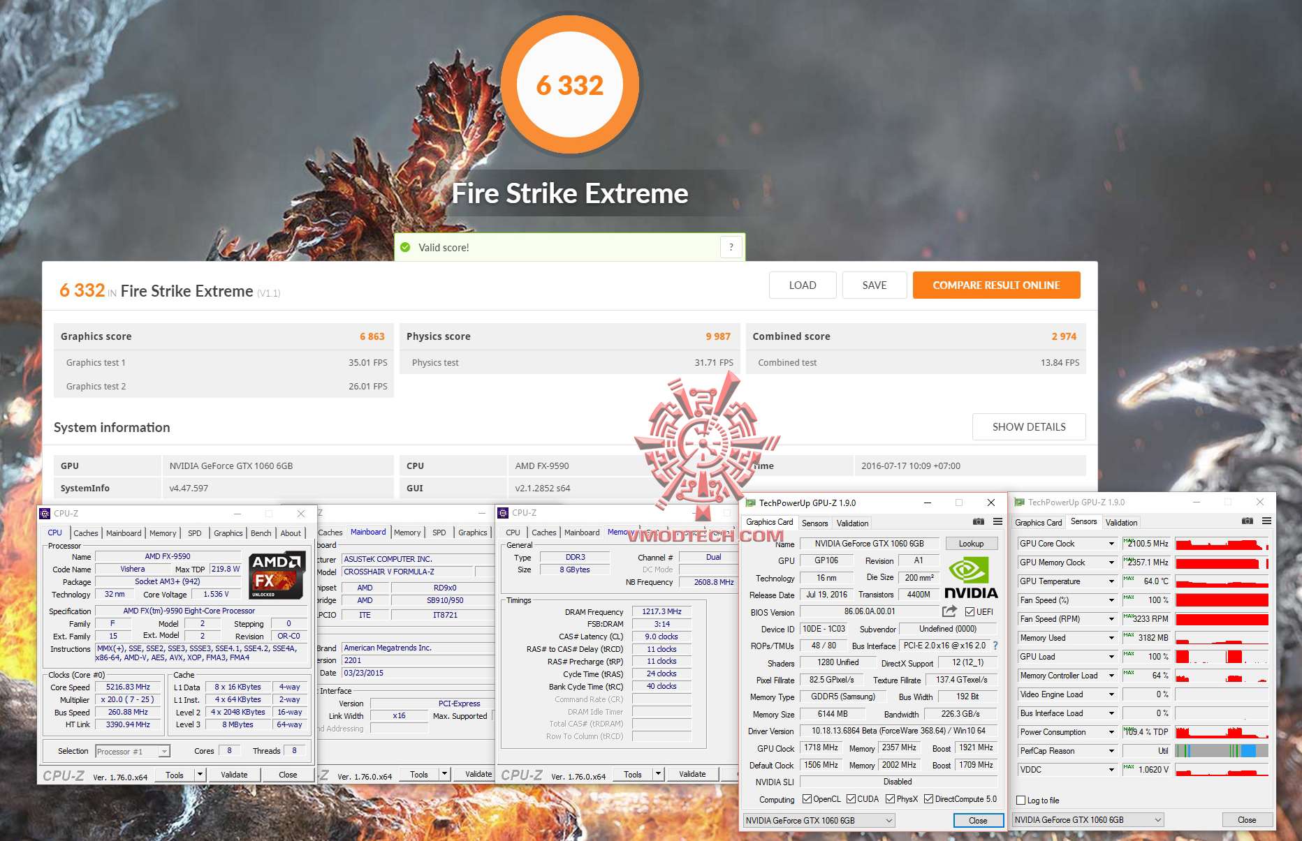This screenshot has height=841, width=1302.
Task: Click the camera screenshot icon in GPU-Z
Action: [x=978, y=522]
